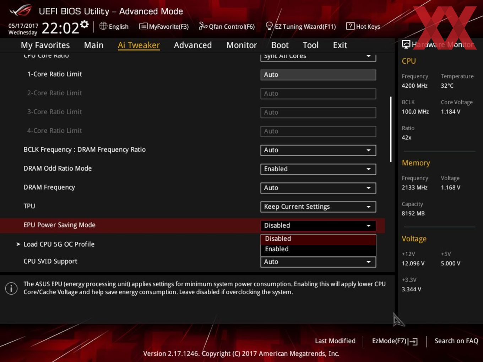Open the Monitor tab

click(241, 45)
